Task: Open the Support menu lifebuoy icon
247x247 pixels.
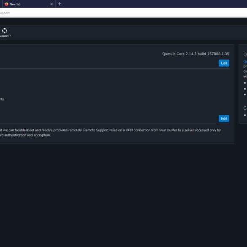Action: [5, 31]
